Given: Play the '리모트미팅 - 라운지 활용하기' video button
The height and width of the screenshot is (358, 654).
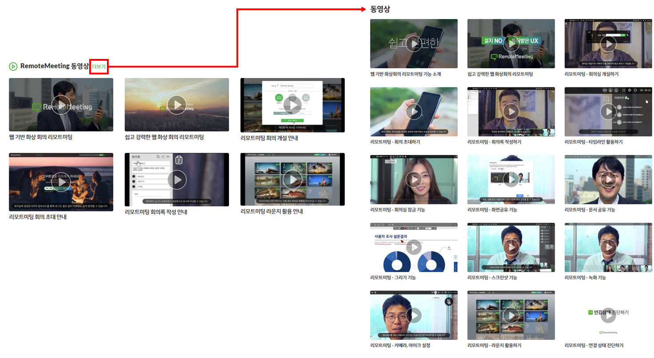Looking at the screenshot, I should click(x=511, y=315).
